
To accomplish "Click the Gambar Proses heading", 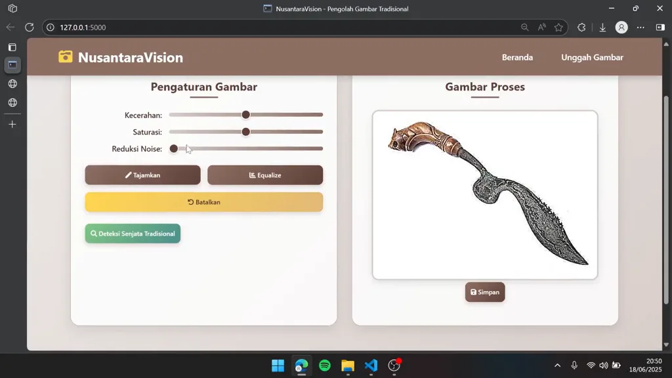I will [485, 87].
